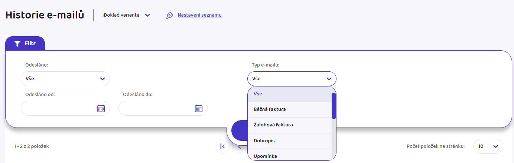514x163 pixels.
Task: Open the Odesláno dropdown showing Vše
Action: (65, 79)
